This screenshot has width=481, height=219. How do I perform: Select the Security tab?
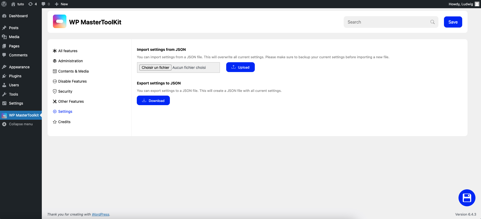[62, 91]
